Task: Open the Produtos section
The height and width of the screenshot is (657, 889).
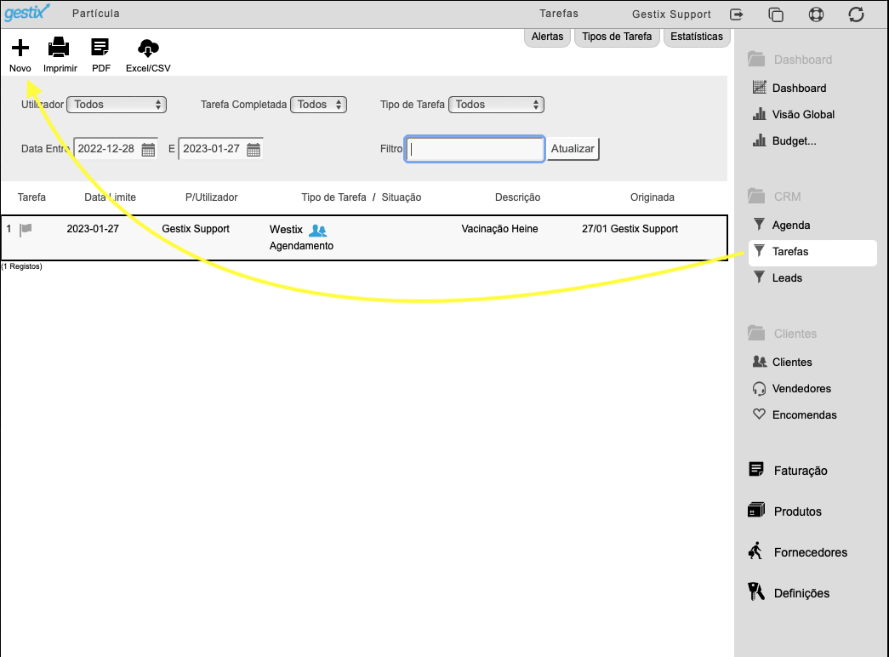Action: click(797, 511)
